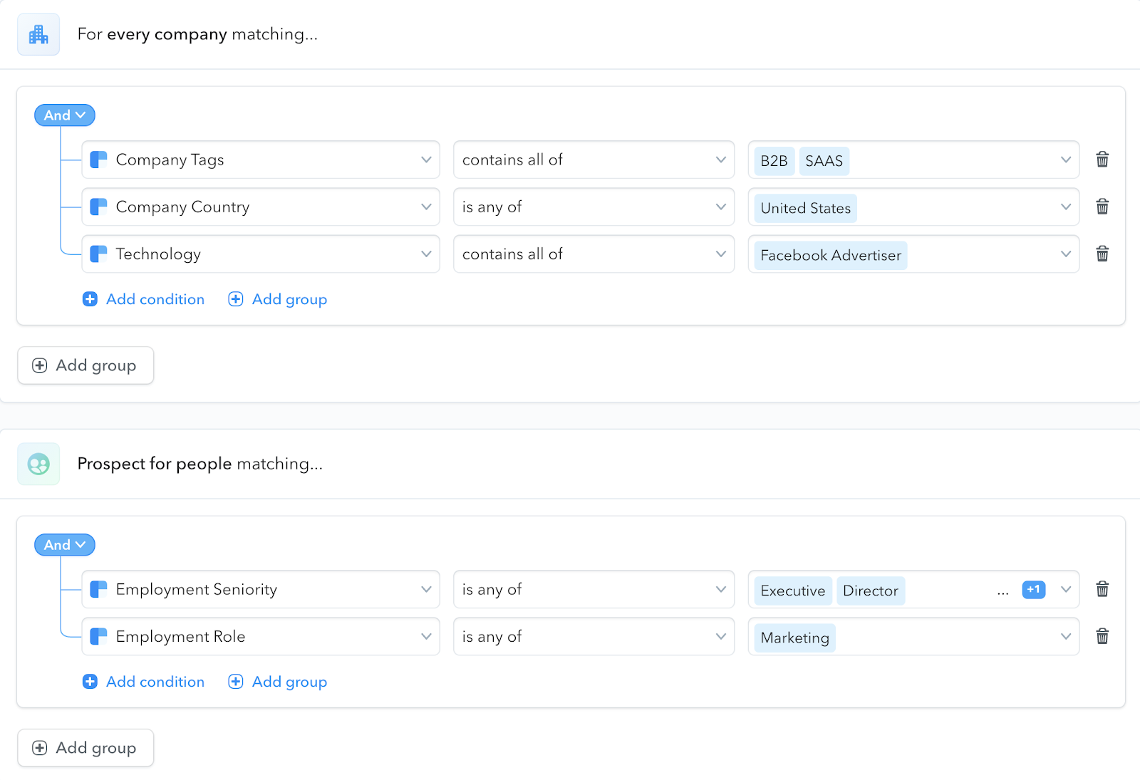Image resolution: width=1140 pixels, height=780 pixels.
Task: Click the people prospect icon
Action: pos(38,464)
